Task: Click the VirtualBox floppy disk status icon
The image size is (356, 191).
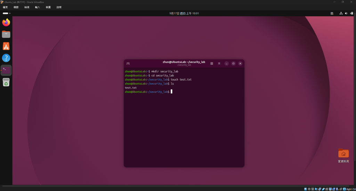Action: 313,189
